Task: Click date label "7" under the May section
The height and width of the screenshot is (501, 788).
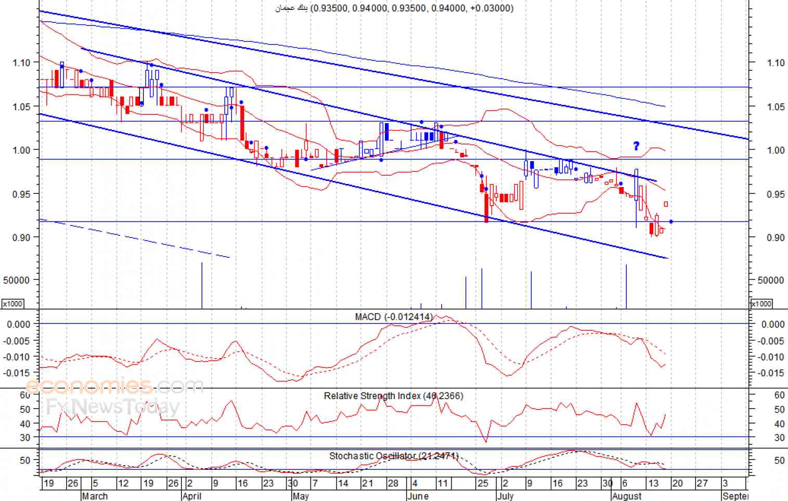Action: pyautogui.click(x=315, y=483)
